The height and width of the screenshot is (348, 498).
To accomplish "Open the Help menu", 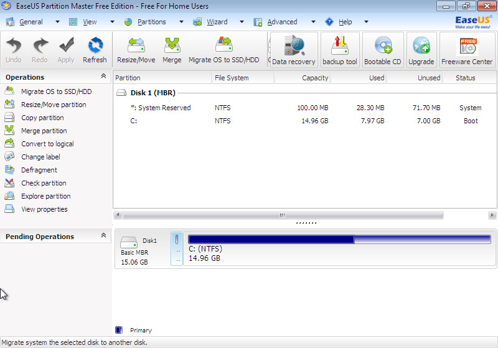I will (x=345, y=22).
